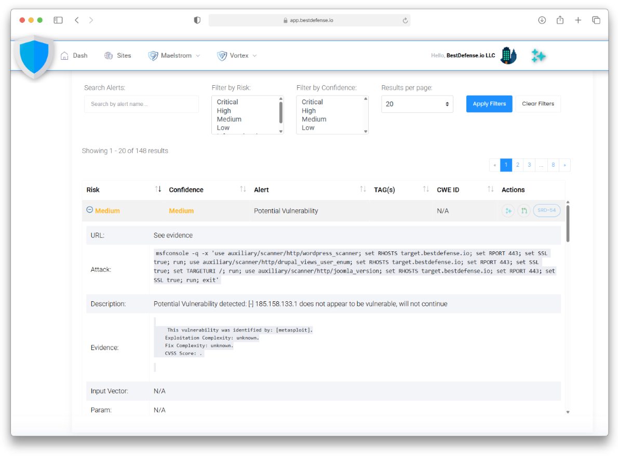The image size is (618, 456).
Task: Select Low in Filter by Confidence list
Action: [x=308, y=128]
